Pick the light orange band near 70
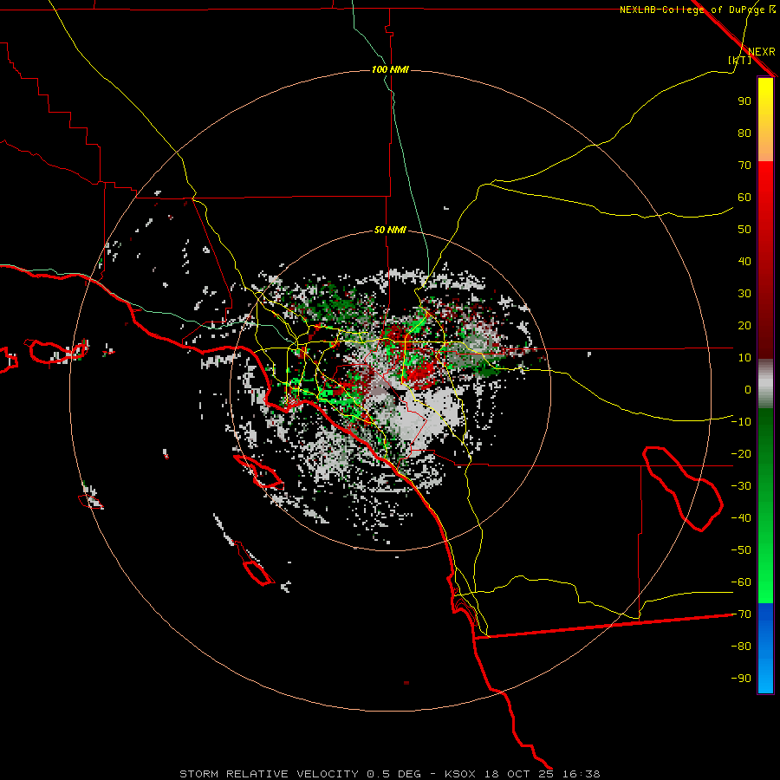780x780 pixels. (765, 154)
